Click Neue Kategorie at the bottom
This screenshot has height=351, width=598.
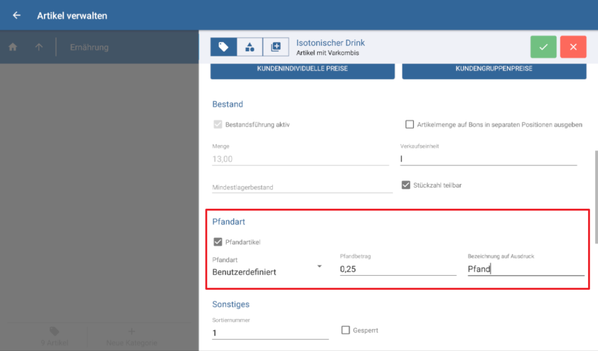(x=131, y=336)
